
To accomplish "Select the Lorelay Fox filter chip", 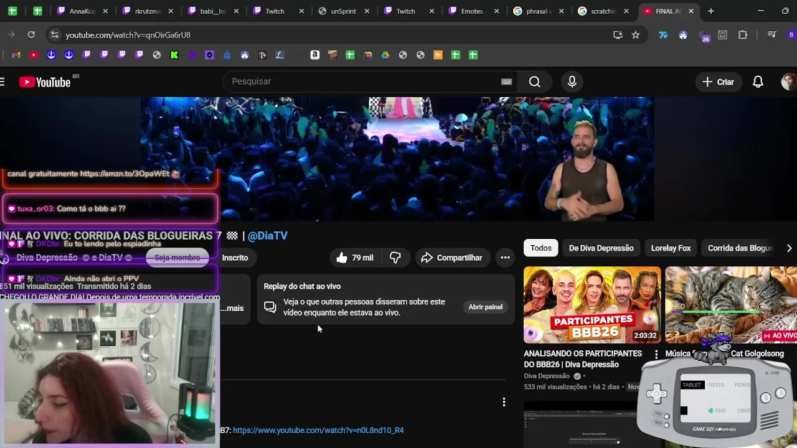I will click(x=671, y=248).
